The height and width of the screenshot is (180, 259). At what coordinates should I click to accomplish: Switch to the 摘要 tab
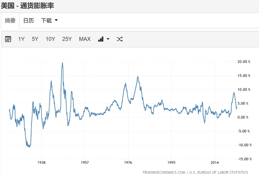[x=10, y=20]
